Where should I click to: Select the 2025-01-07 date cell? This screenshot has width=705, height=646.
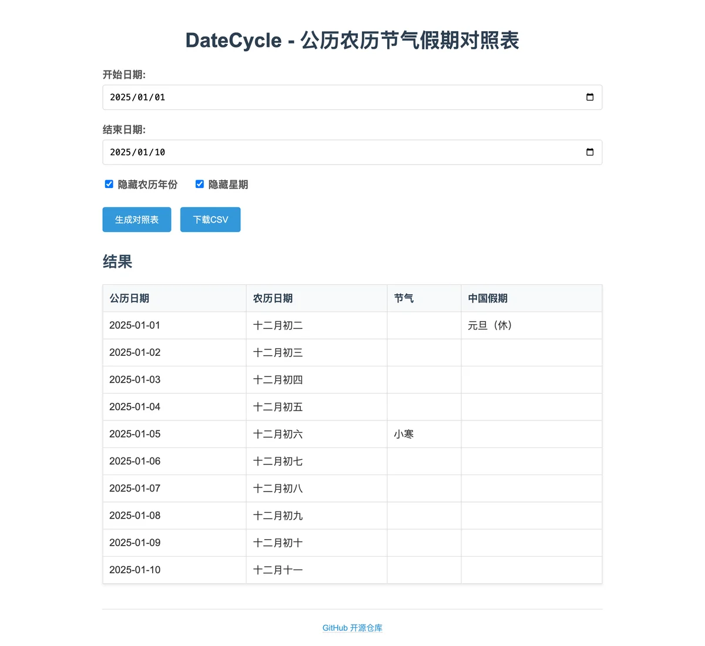click(174, 488)
